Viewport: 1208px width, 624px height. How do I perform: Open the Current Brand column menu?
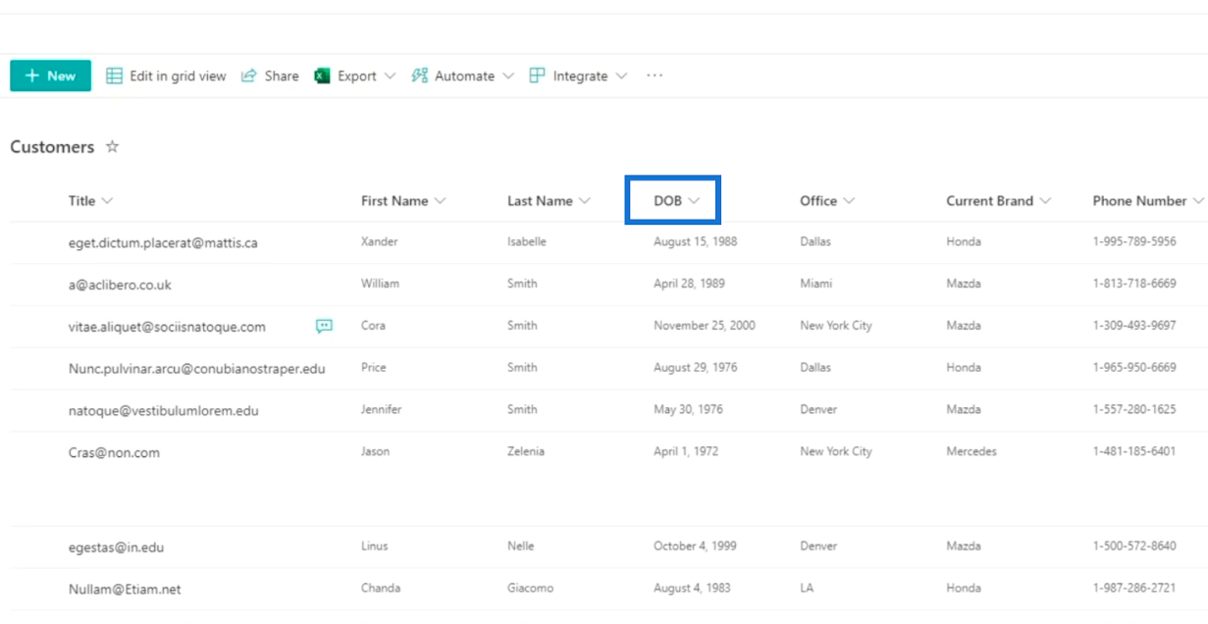[x=998, y=200]
